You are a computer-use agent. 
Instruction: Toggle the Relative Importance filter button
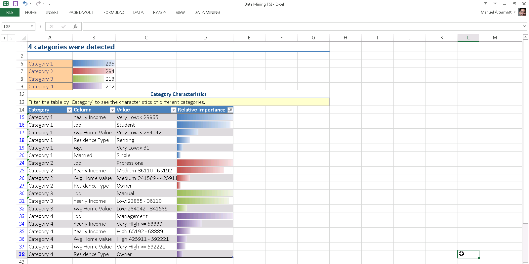pos(230,110)
